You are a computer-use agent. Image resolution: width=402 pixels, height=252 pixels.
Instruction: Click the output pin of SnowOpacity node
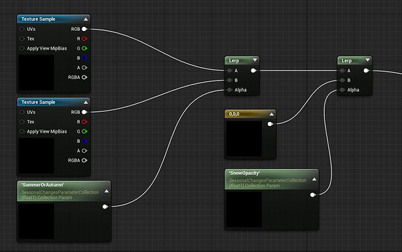312,195
